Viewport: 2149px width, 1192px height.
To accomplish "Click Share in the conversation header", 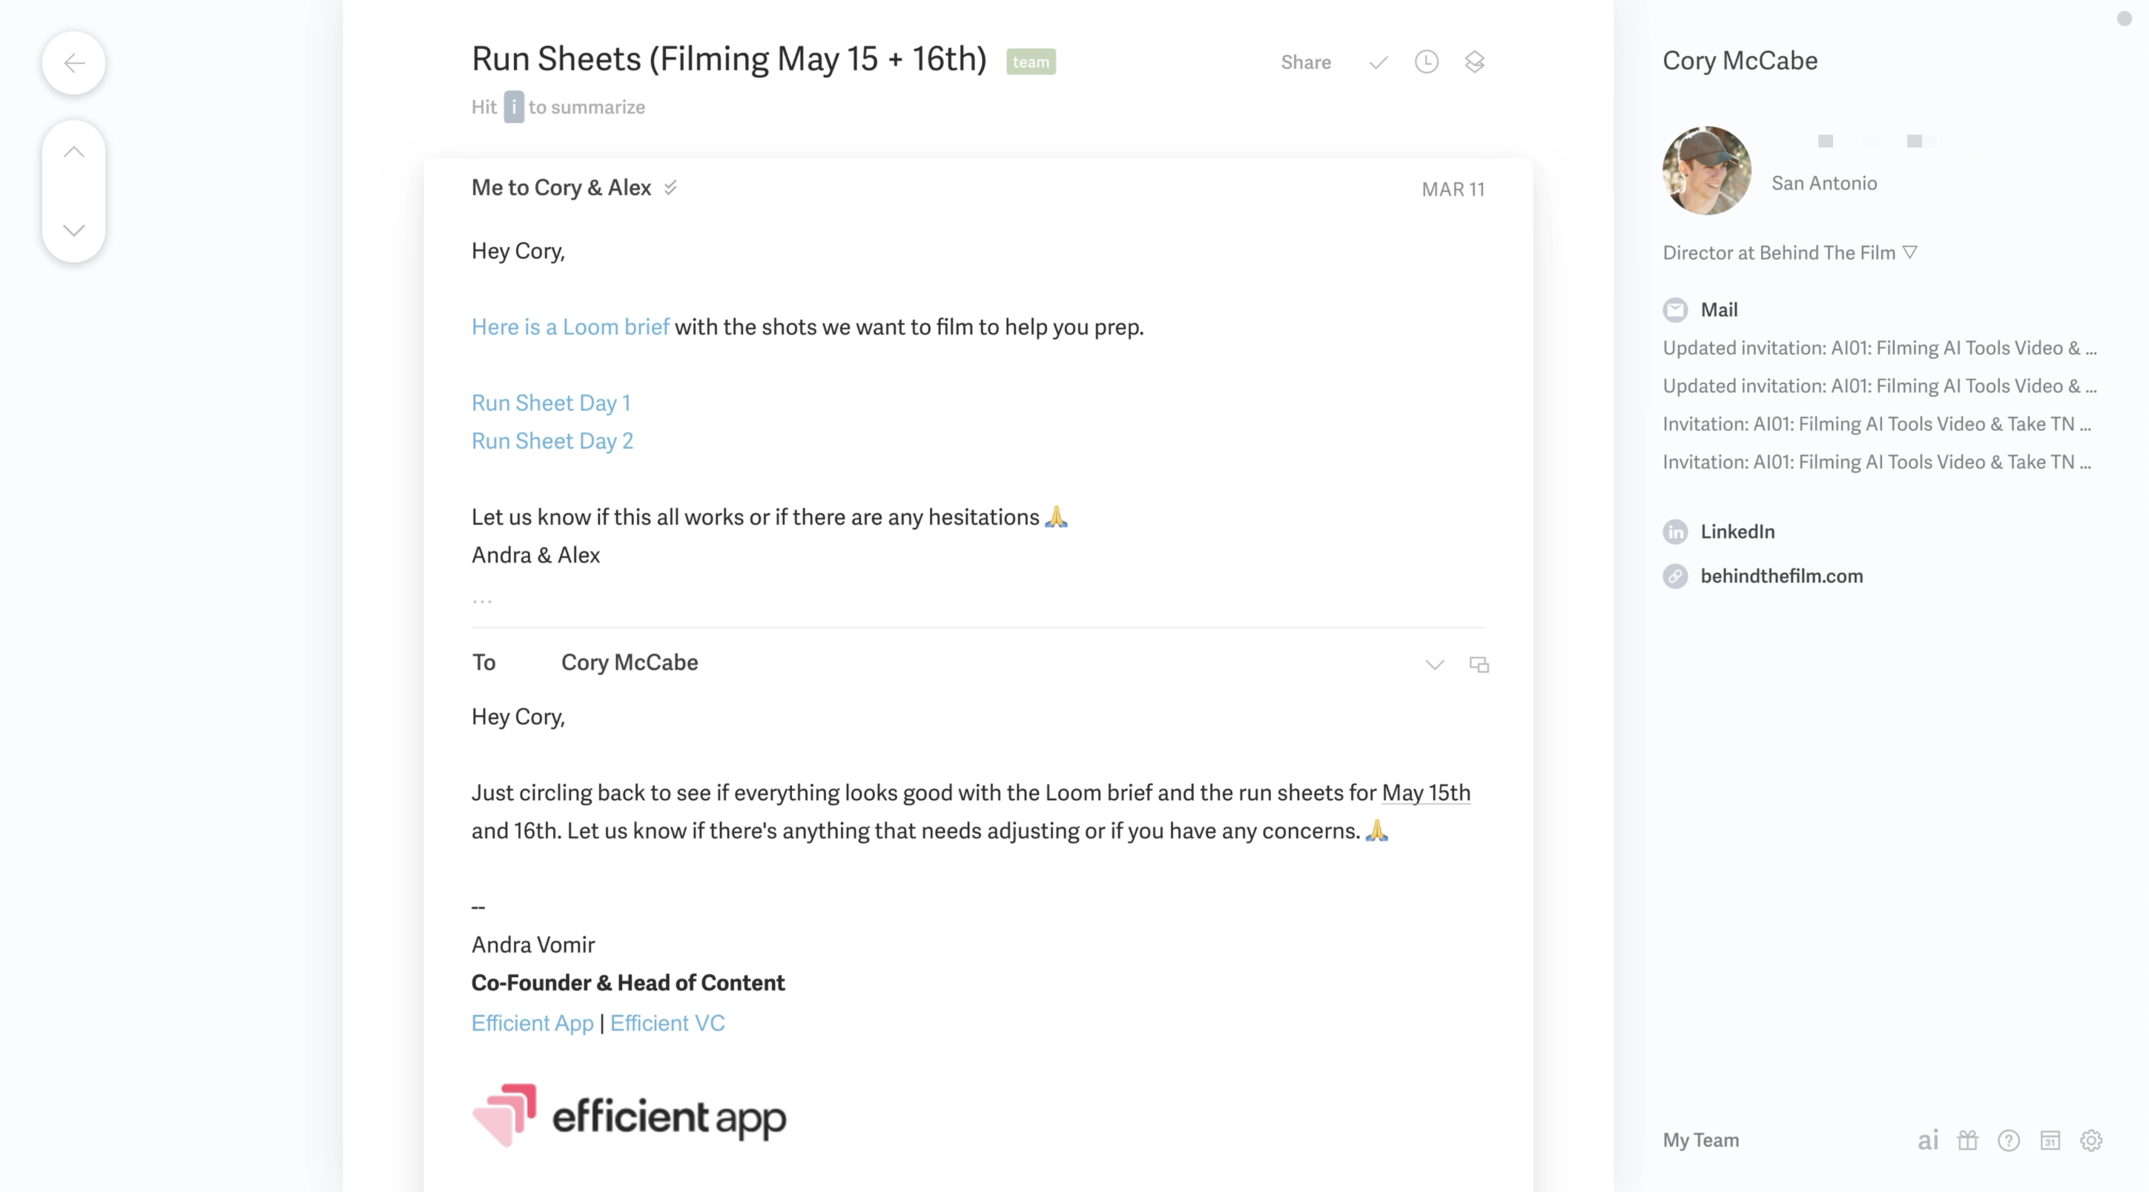I will (x=1306, y=62).
